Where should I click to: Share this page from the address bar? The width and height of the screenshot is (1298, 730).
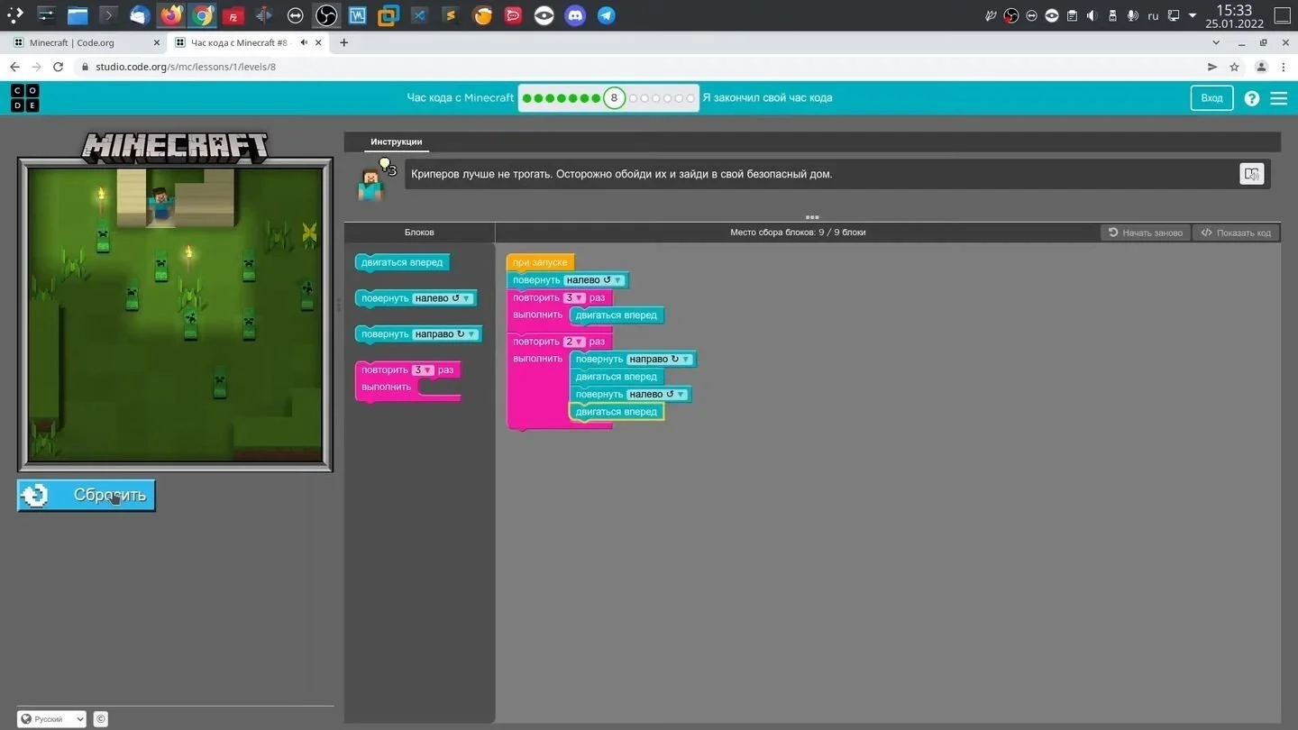[x=1212, y=67]
